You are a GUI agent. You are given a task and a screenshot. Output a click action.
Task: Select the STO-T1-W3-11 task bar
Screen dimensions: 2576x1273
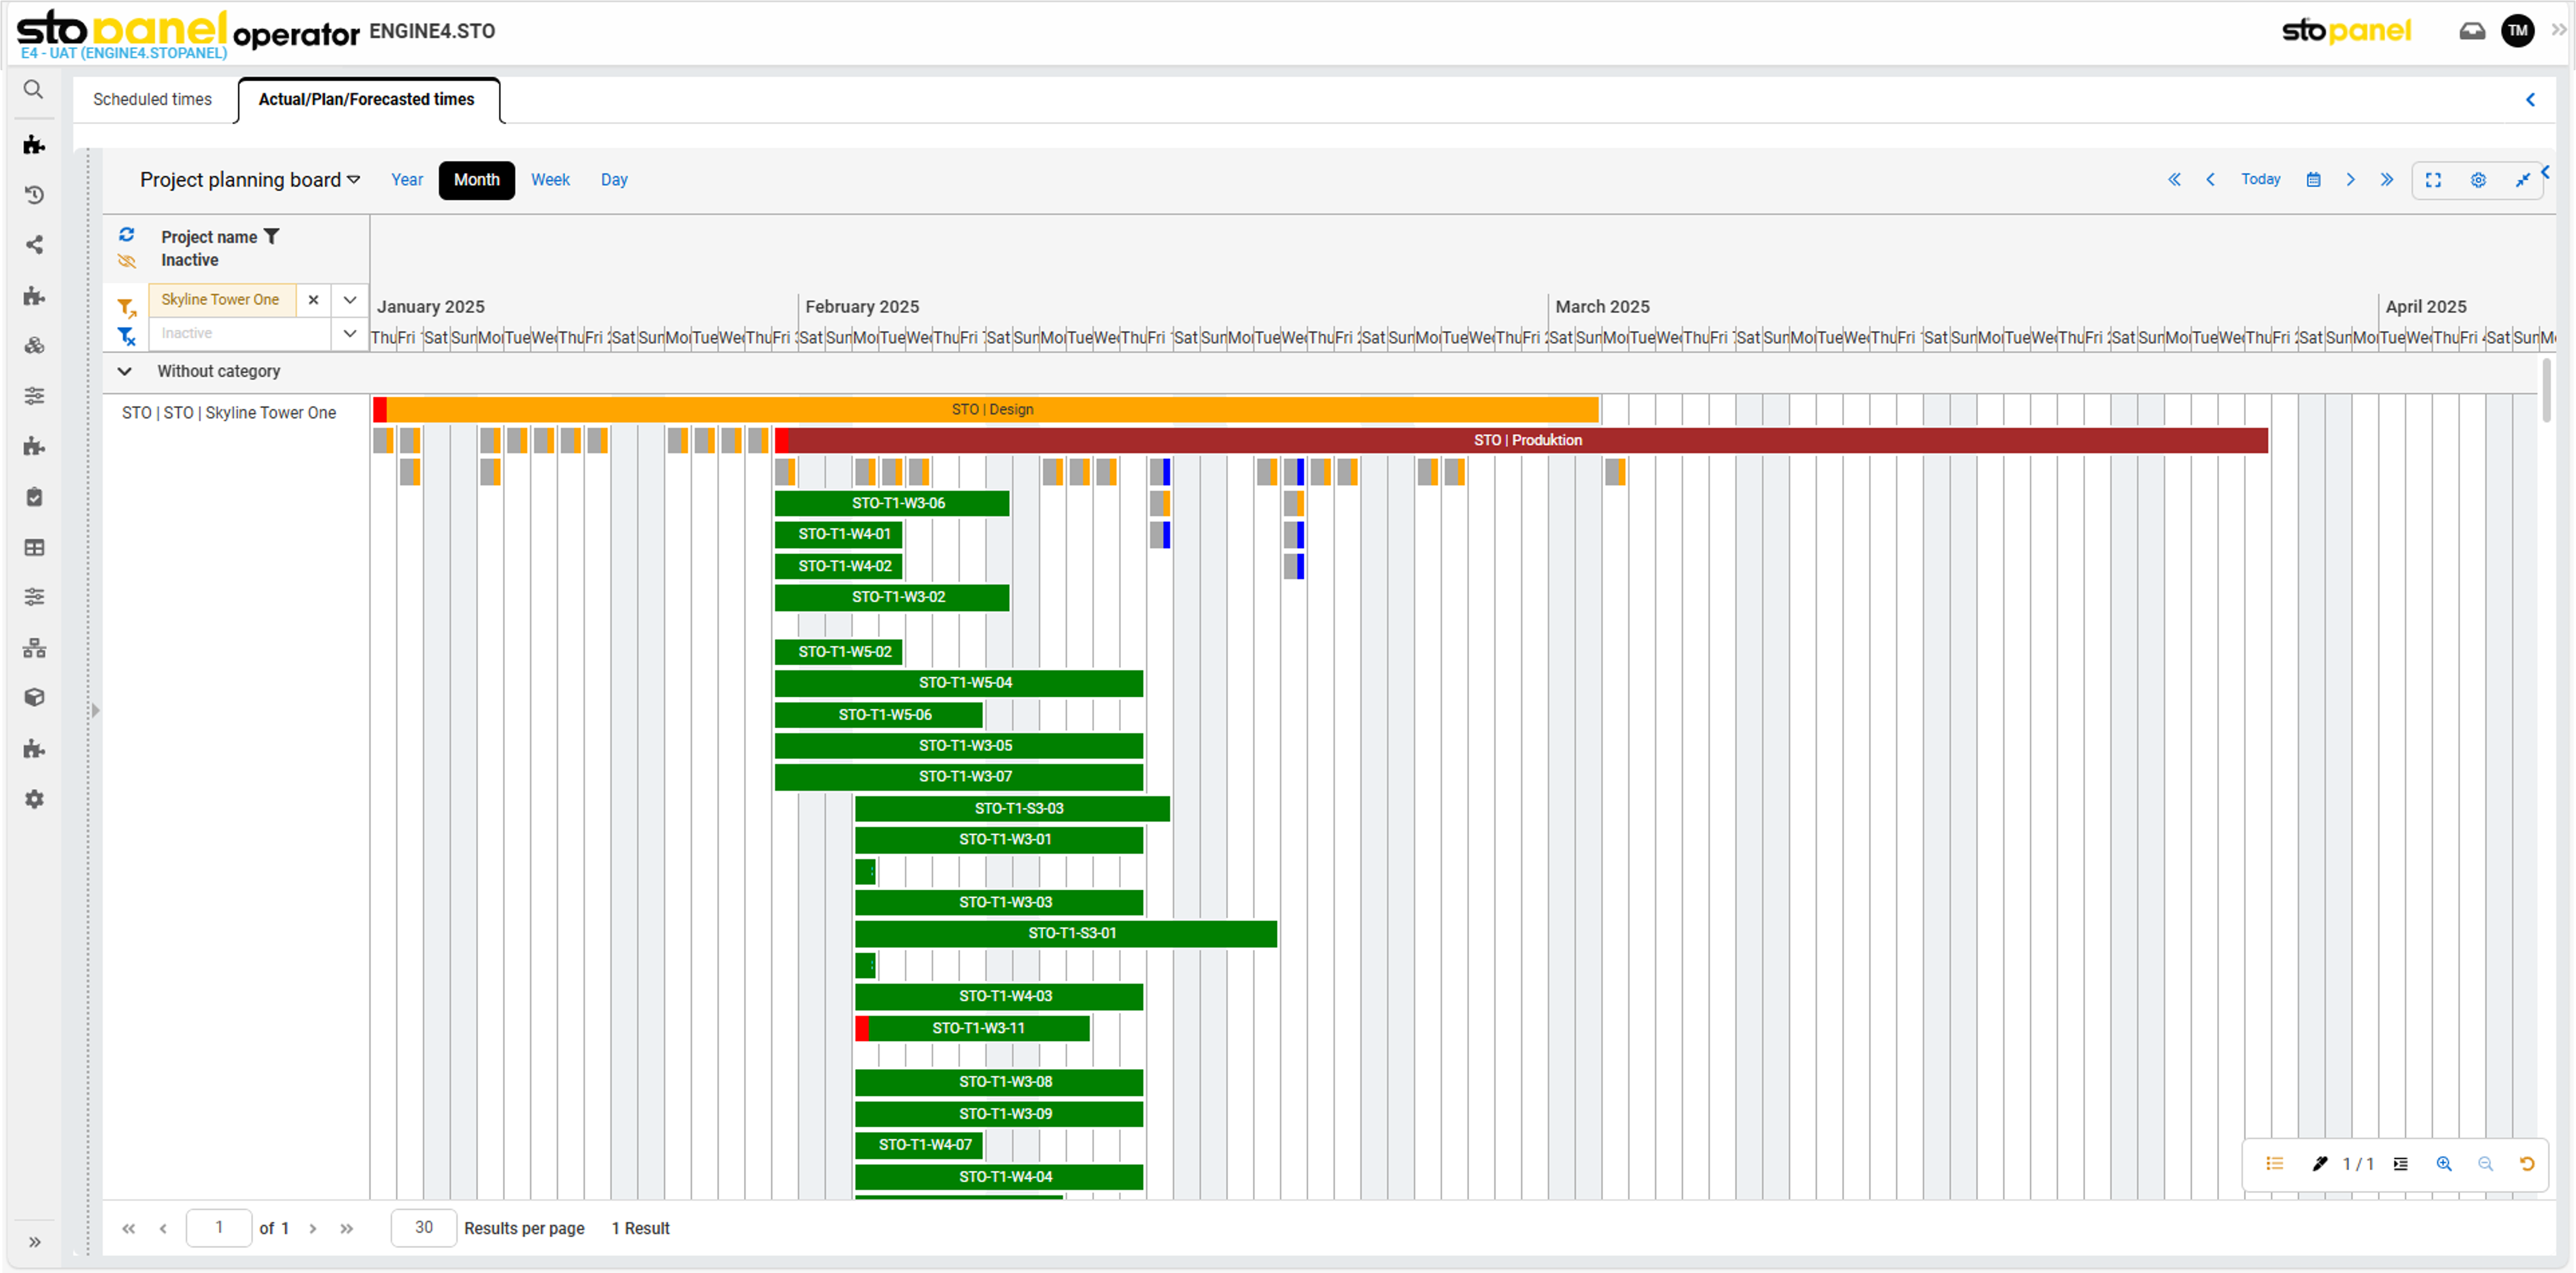coord(972,1029)
